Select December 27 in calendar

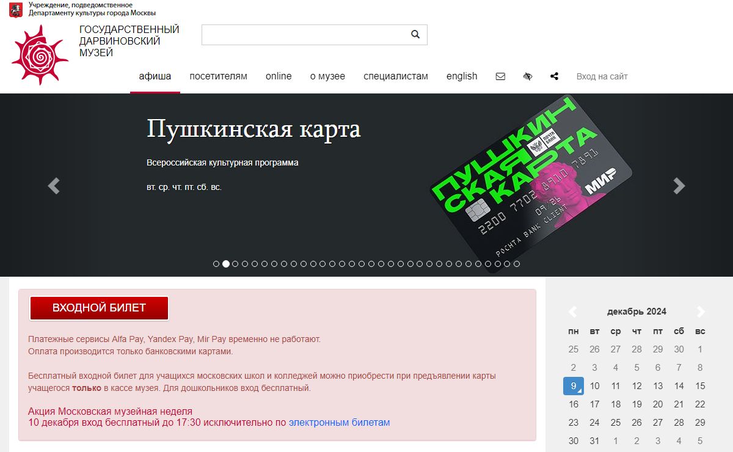(x=658, y=423)
